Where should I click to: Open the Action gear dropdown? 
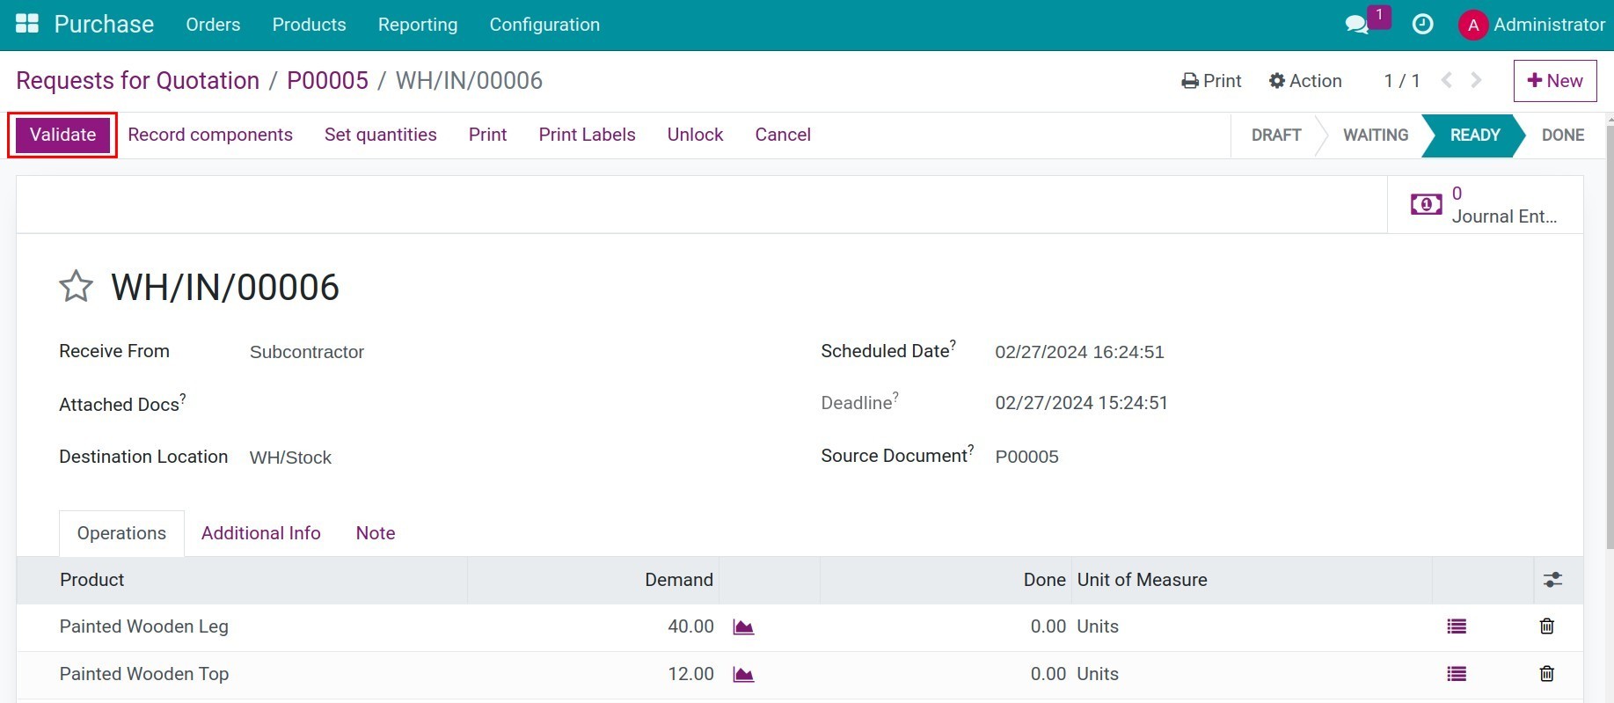point(1305,81)
